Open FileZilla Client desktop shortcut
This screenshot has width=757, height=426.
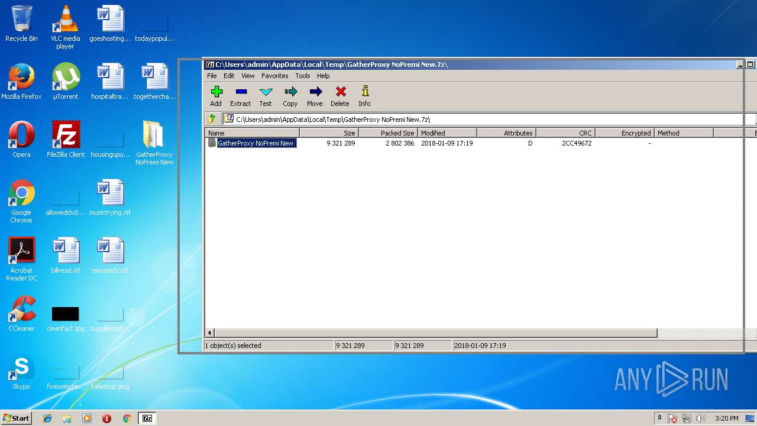[x=66, y=140]
